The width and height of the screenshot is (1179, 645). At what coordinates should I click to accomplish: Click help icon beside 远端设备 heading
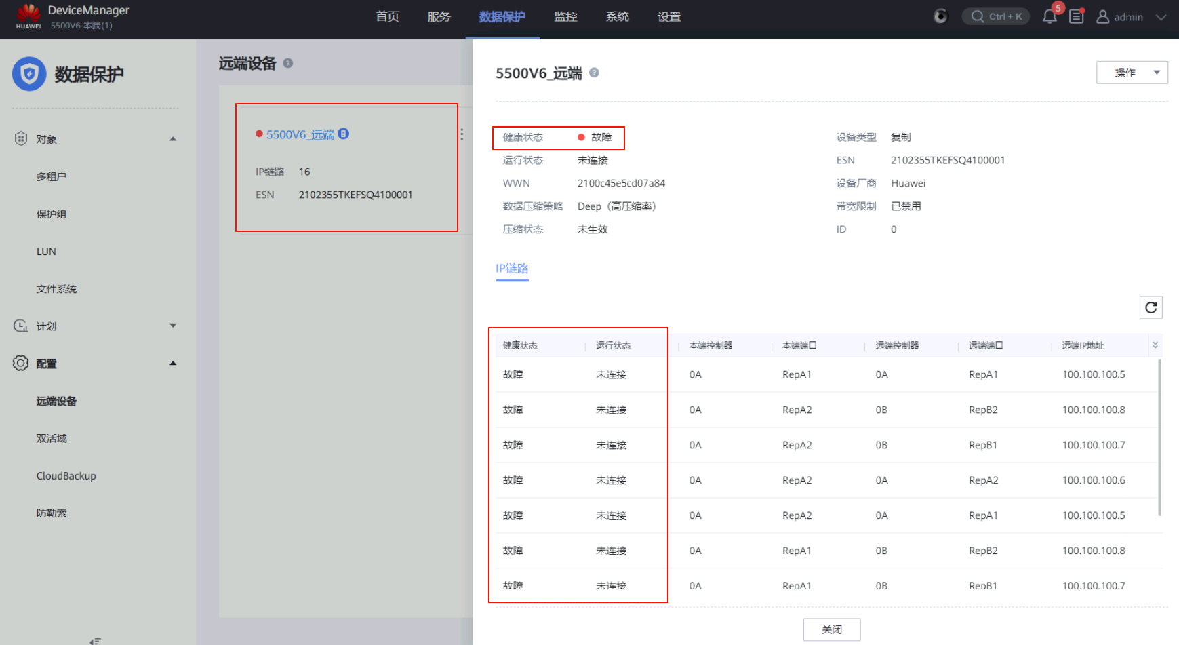288,63
